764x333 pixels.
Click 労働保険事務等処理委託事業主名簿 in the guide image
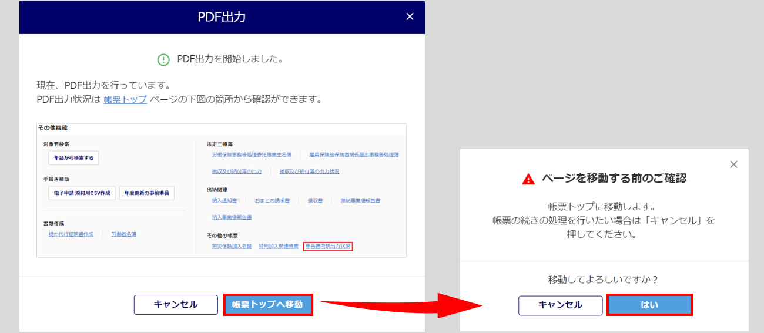pyautogui.click(x=252, y=155)
